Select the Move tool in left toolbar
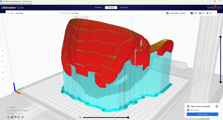The image size is (223, 120). [3, 50]
